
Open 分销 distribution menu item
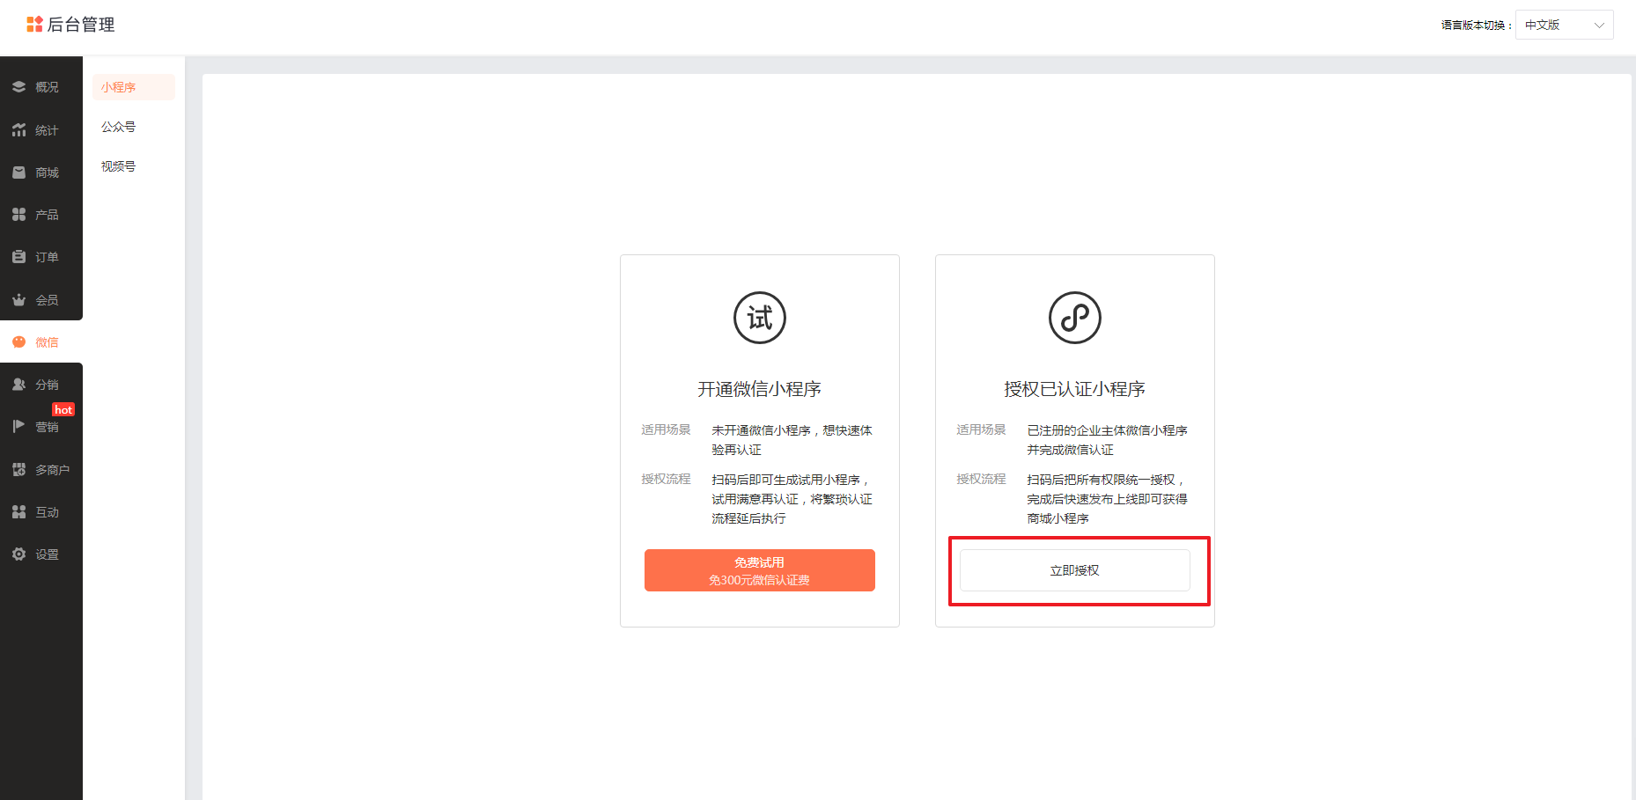pyautogui.click(x=41, y=385)
